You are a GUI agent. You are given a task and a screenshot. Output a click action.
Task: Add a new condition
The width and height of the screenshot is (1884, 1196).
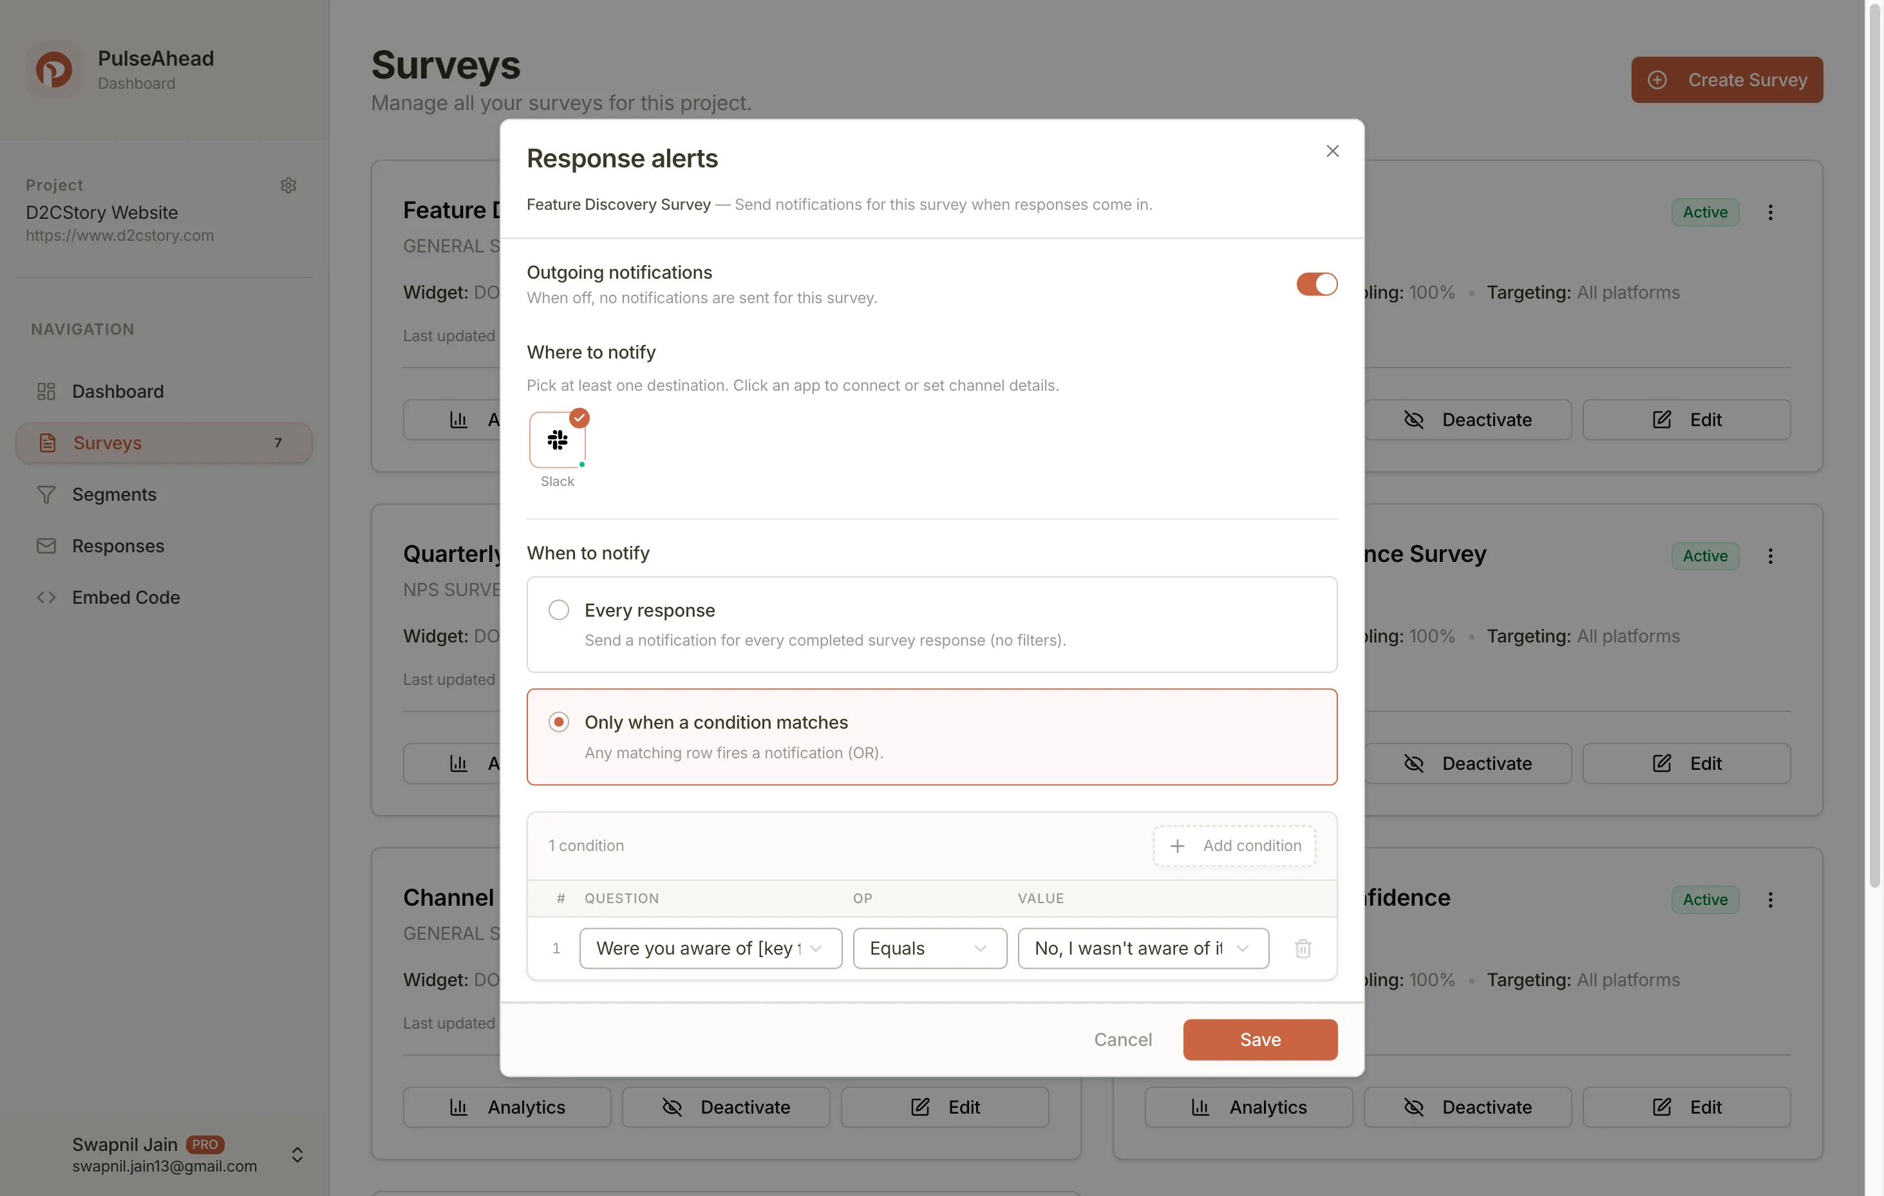[1234, 846]
